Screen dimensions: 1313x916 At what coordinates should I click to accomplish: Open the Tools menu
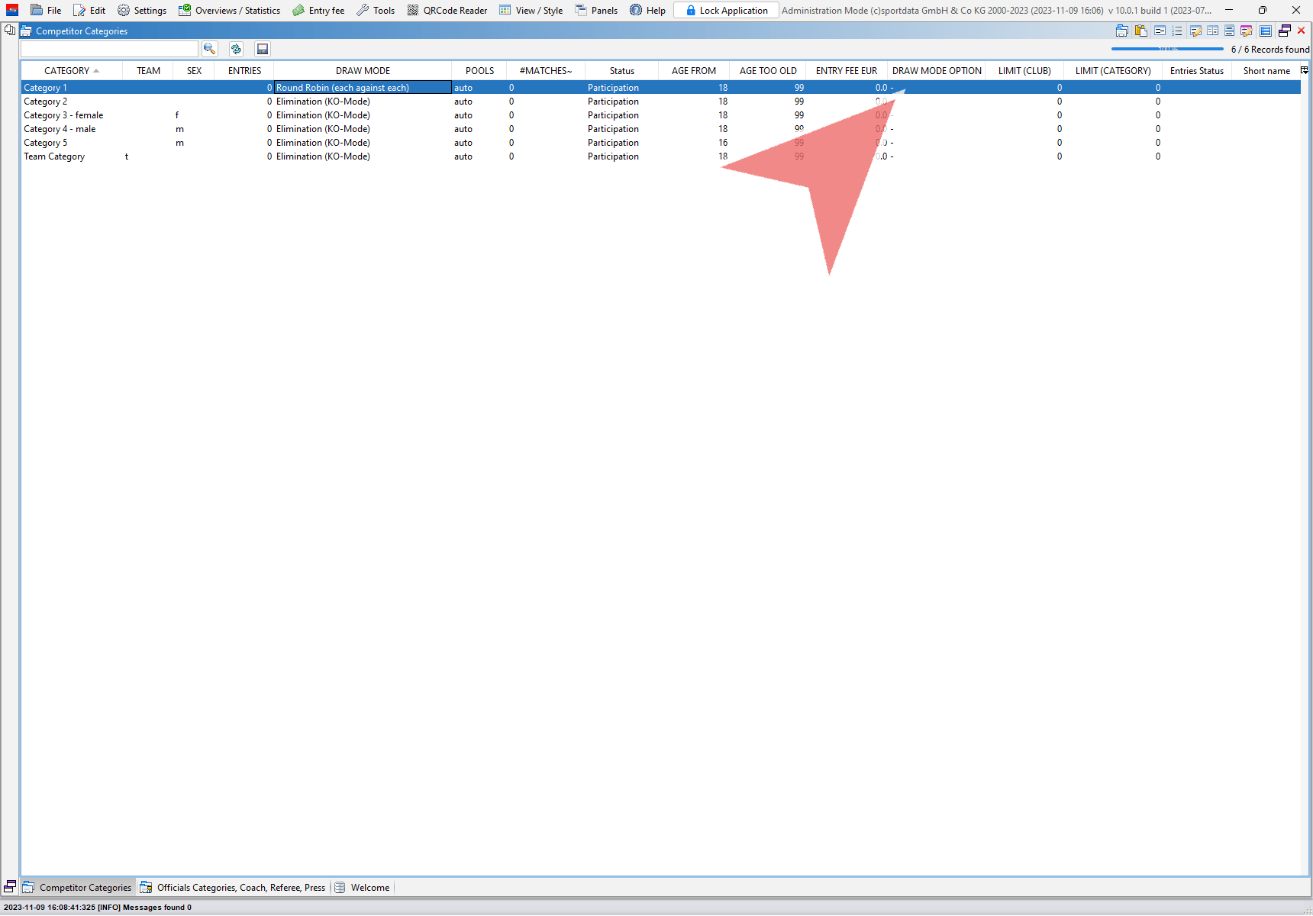coord(376,11)
